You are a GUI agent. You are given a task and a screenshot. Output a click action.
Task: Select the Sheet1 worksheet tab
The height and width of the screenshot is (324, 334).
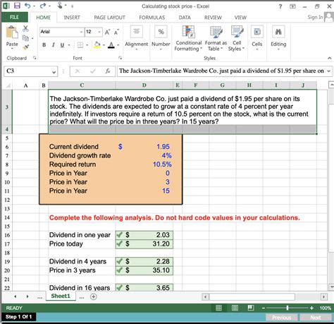click(x=61, y=296)
